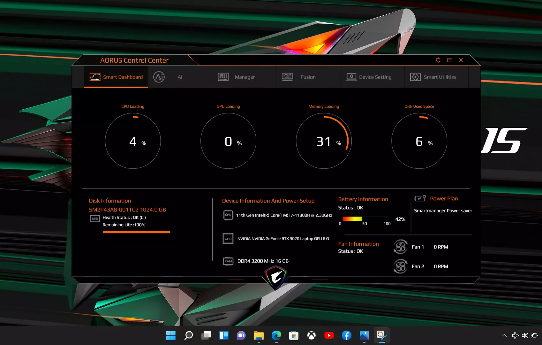Select Smartmanager Power saver plan text
542x345 pixels.
443,211
